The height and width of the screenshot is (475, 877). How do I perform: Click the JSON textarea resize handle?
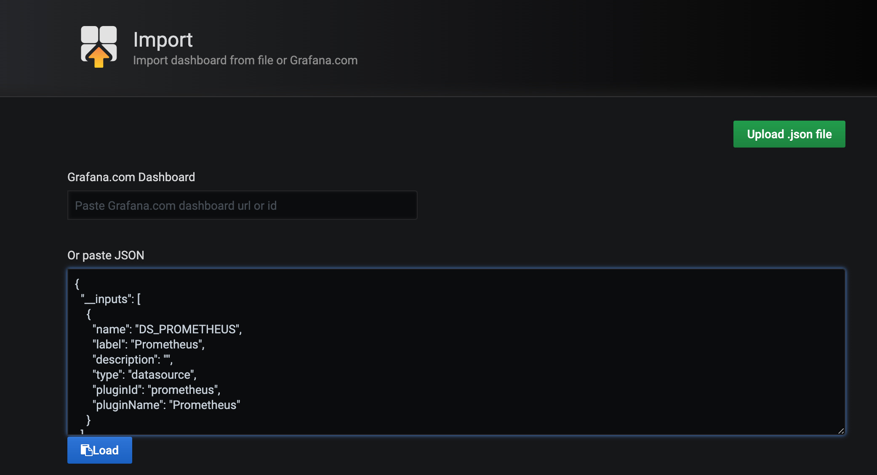pos(841,431)
